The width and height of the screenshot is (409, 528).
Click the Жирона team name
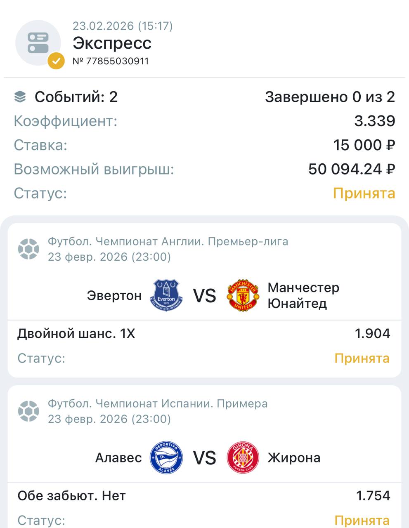[294, 457]
